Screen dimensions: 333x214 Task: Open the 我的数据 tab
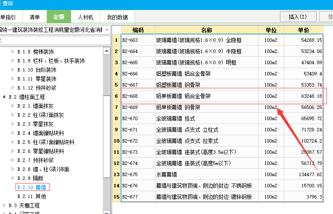point(118,17)
